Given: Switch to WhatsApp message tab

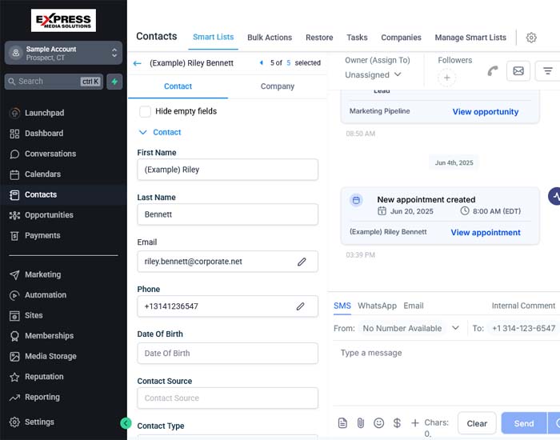Looking at the screenshot, I should pos(377,306).
